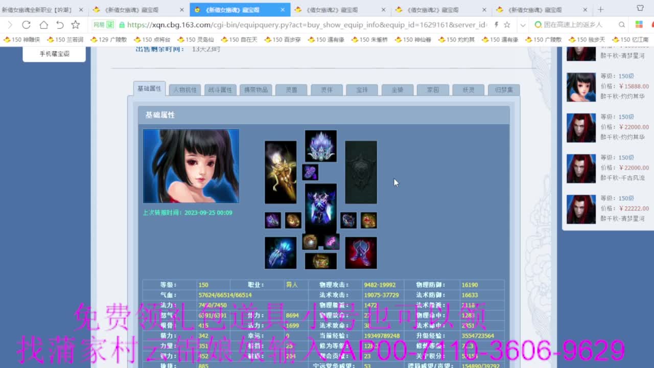Reload the page with the refresh icon

click(x=27, y=25)
